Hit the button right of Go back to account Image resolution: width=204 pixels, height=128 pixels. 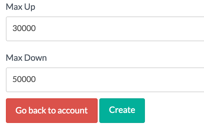(122, 110)
